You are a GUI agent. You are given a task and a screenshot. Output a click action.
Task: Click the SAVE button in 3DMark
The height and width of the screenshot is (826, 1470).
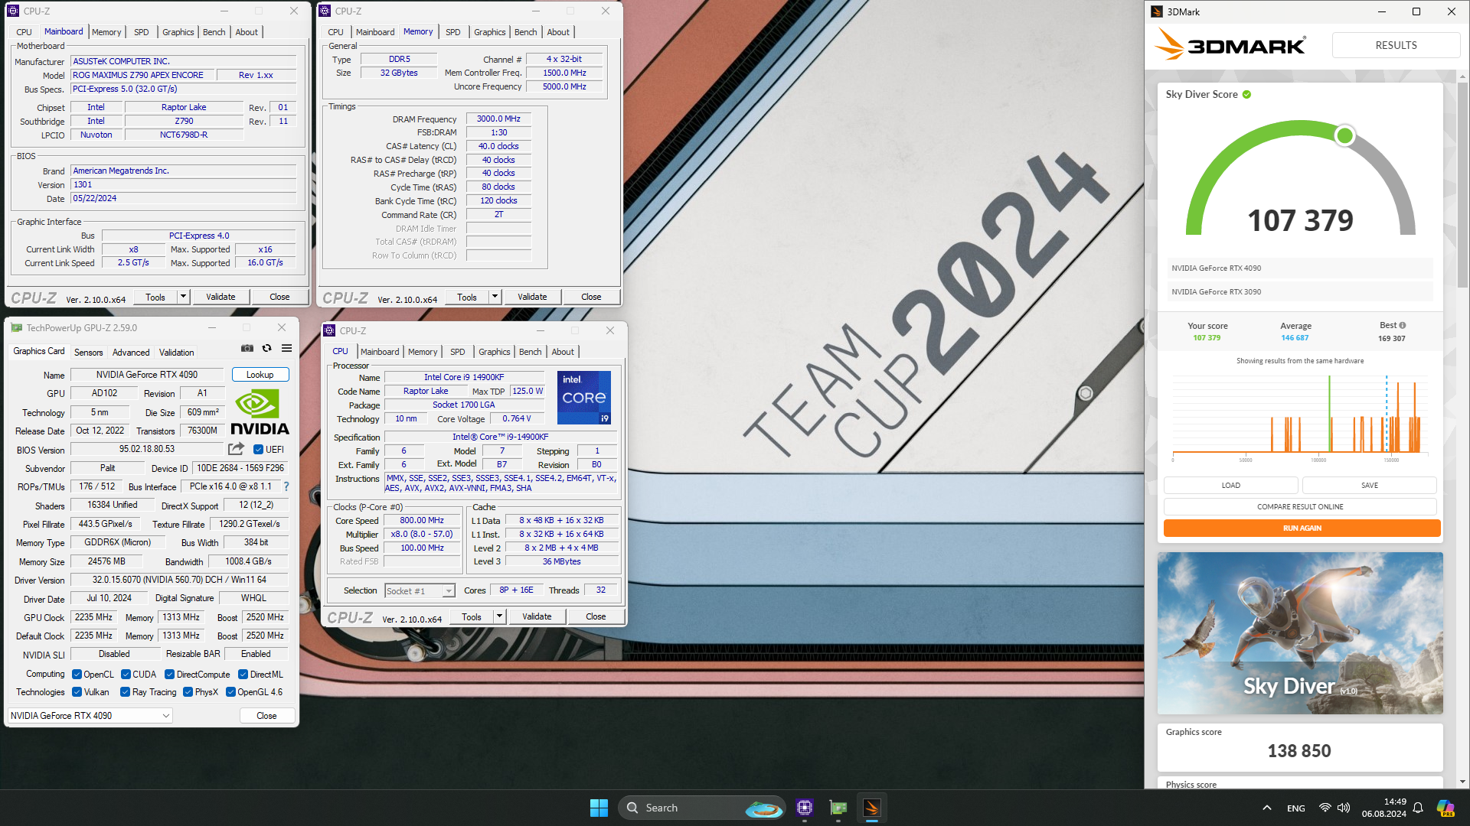1369,486
